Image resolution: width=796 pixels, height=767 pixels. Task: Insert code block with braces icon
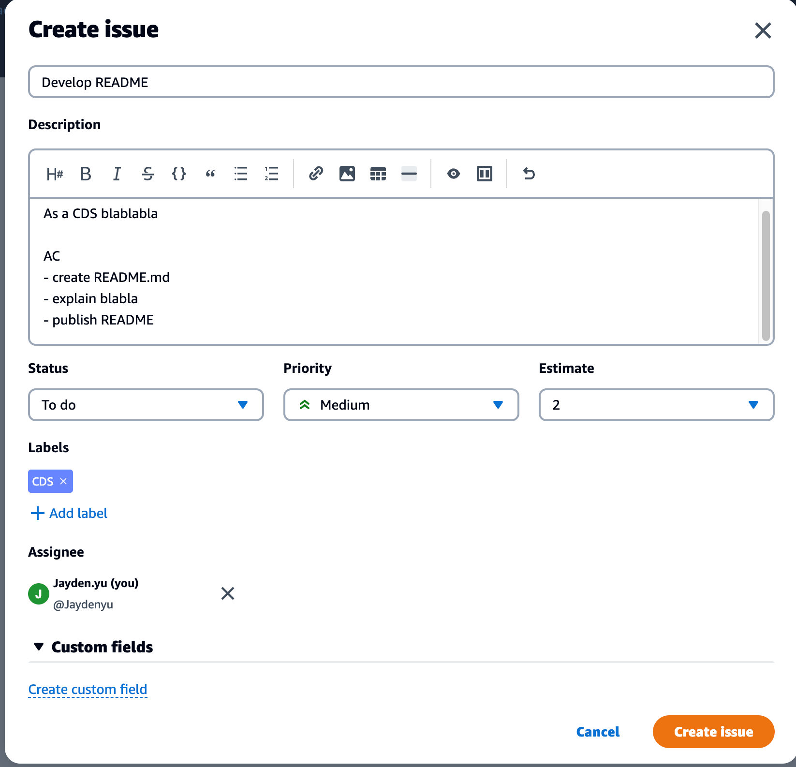click(179, 174)
